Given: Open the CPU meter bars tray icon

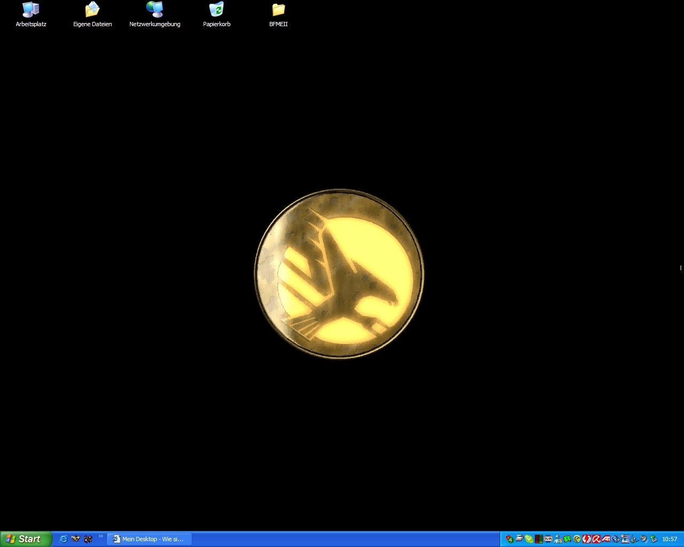Looking at the screenshot, I should (x=539, y=539).
